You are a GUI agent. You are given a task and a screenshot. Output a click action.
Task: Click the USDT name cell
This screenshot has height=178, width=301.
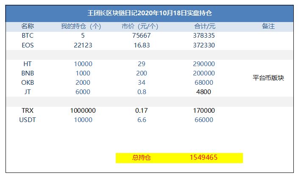[x=28, y=120]
